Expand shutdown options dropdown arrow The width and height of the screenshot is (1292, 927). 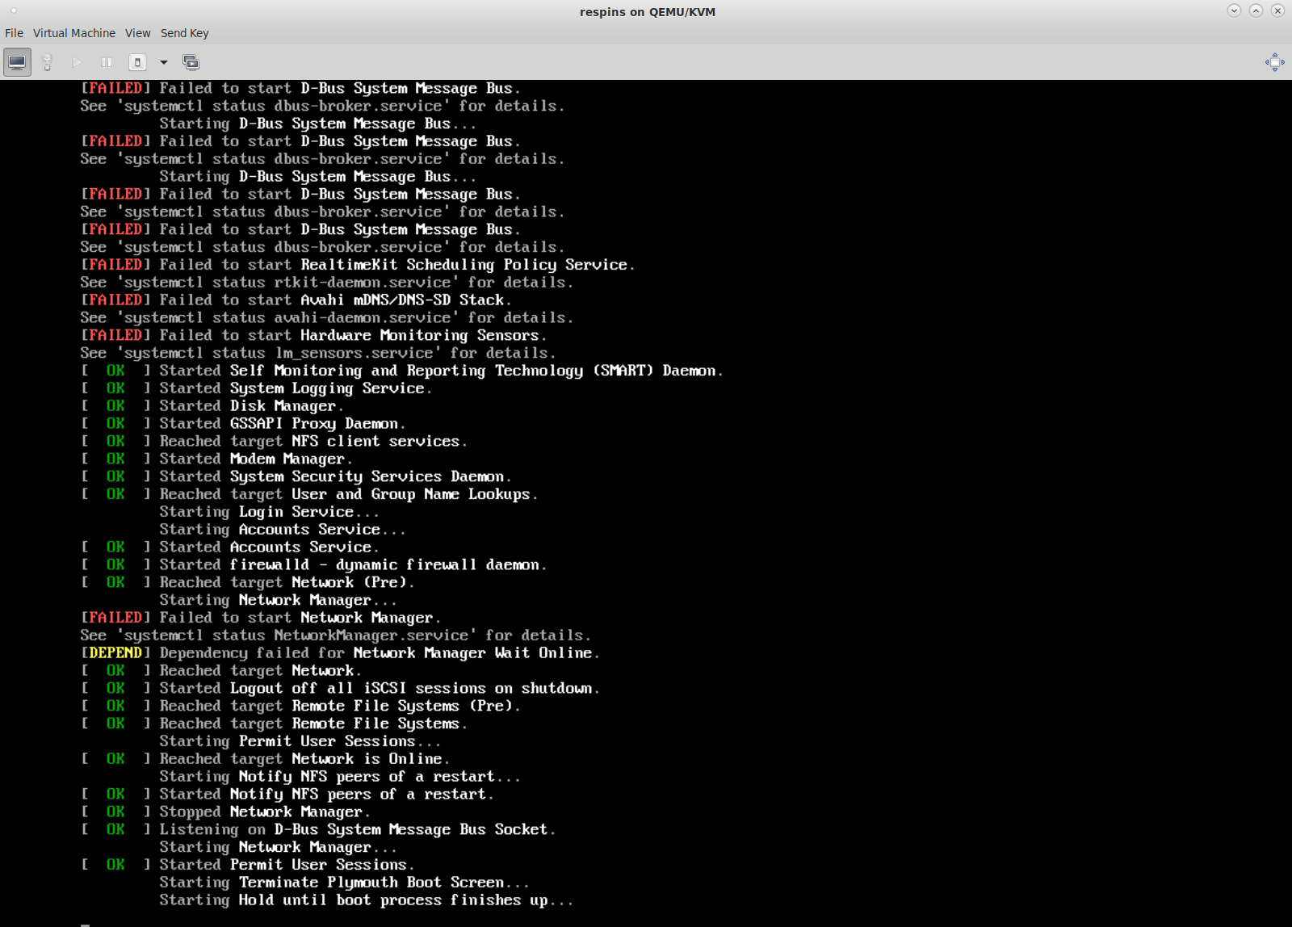(x=164, y=62)
